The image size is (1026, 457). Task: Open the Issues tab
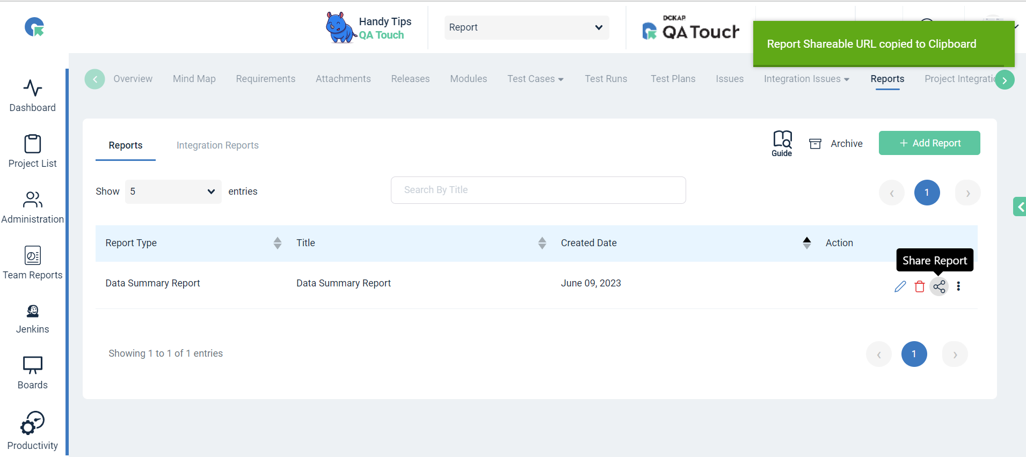click(x=730, y=79)
